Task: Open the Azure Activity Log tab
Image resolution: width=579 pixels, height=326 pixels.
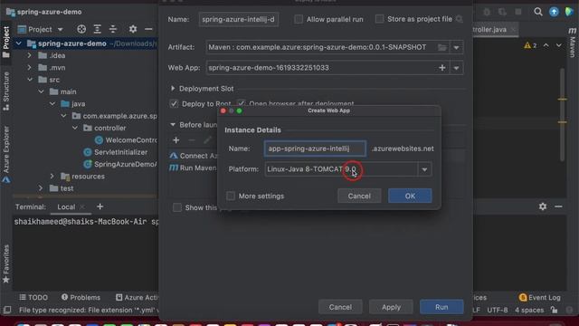Action: [137, 297]
